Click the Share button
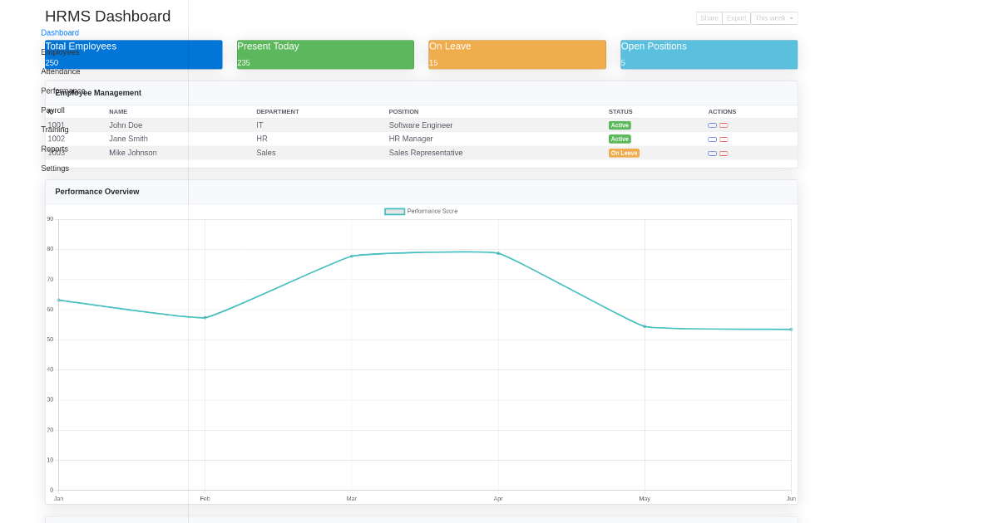This screenshot has width=998, height=523. [709, 17]
